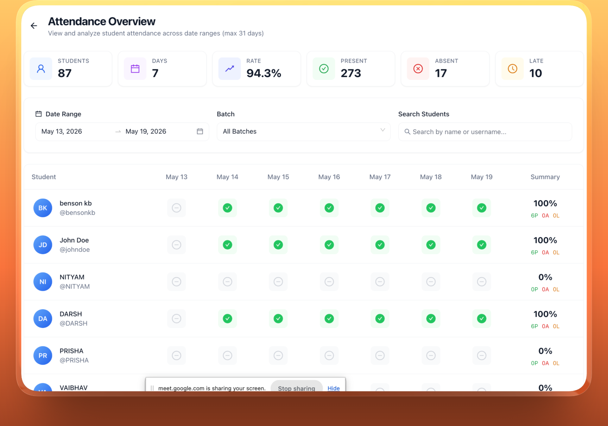
Task: Click NITYAM's May 17 no-record icon
Action: point(380,281)
